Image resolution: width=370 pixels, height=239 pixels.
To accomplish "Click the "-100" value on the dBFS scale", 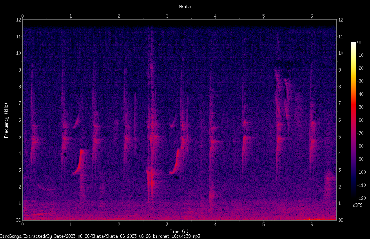I will 361,172.
